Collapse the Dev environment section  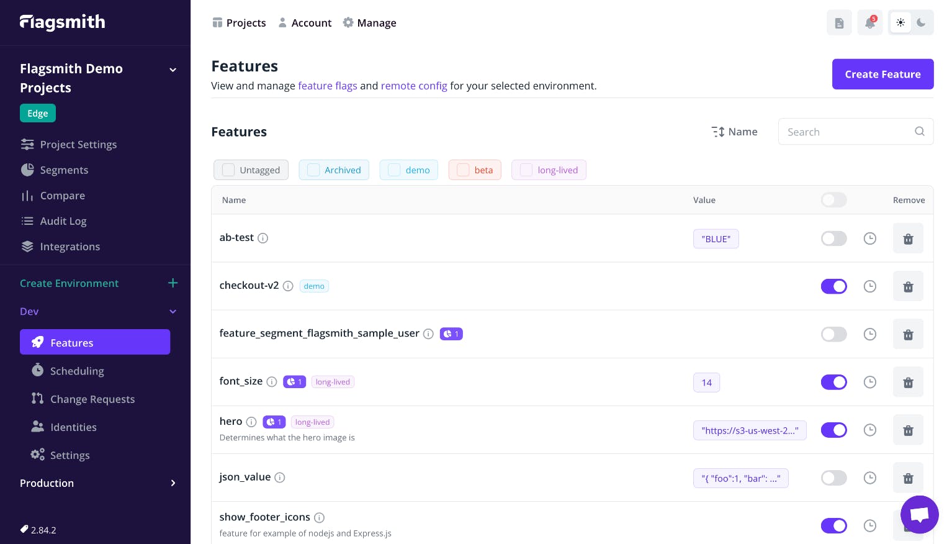173,312
